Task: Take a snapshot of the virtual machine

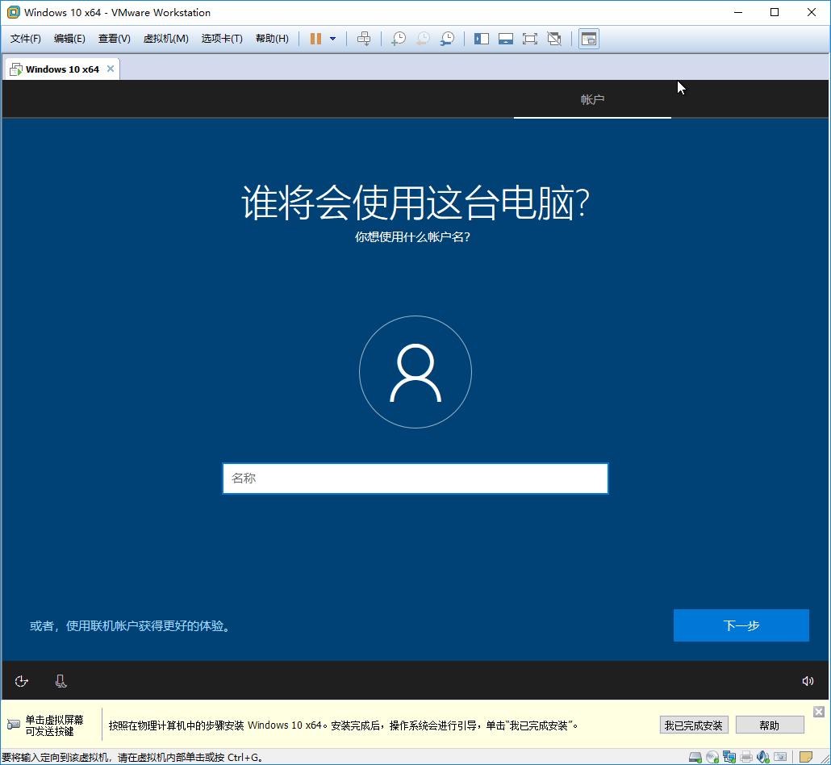Action: (x=399, y=38)
